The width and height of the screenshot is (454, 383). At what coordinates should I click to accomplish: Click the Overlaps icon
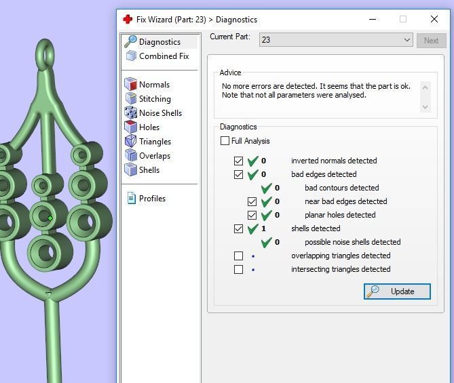131,155
